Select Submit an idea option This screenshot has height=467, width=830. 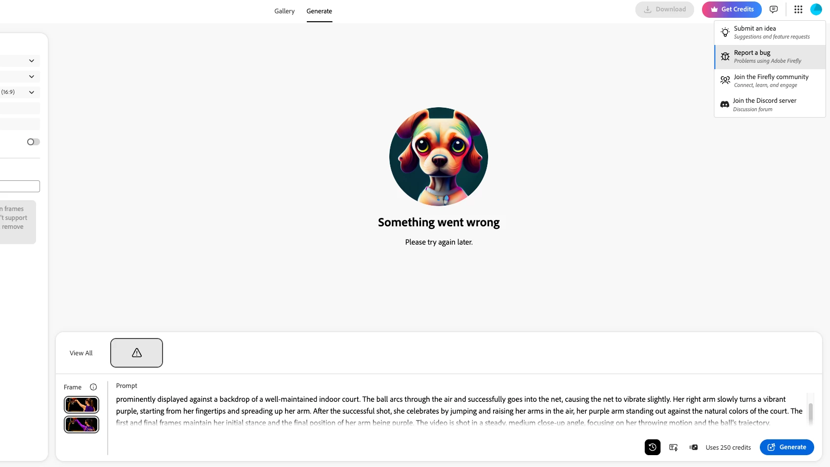click(x=770, y=33)
